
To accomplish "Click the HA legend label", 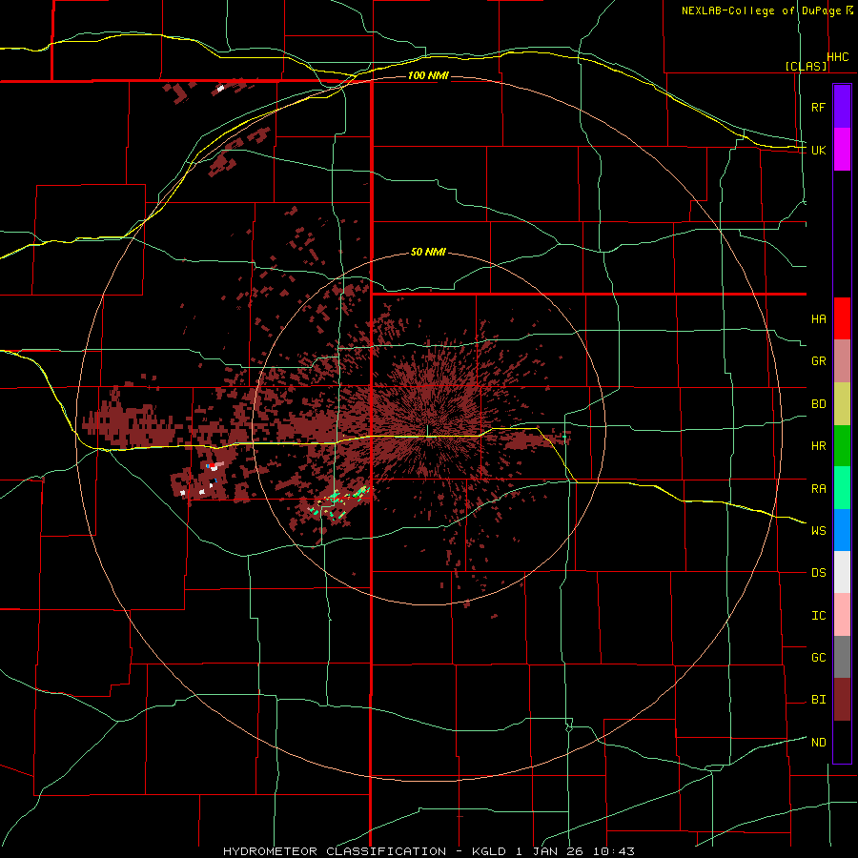I will click(x=818, y=319).
